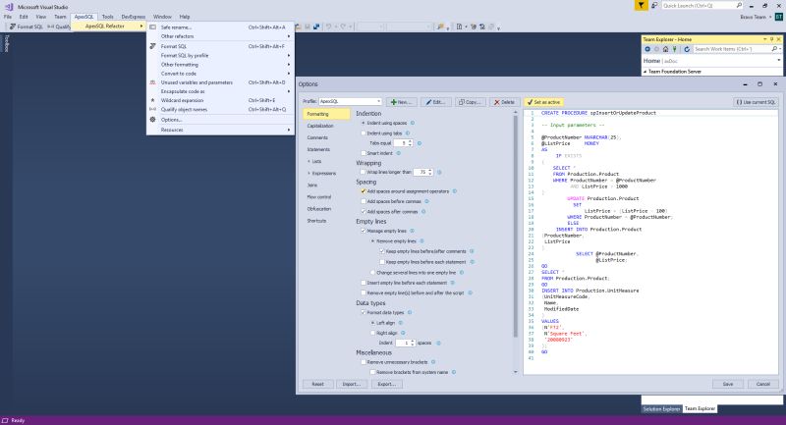
Task: Click the feedback icon beside Quick Launch
Action: pyautogui.click(x=654, y=6)
